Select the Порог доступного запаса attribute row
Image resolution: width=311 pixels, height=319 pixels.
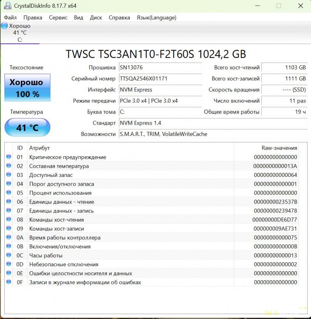pos(152,184)
